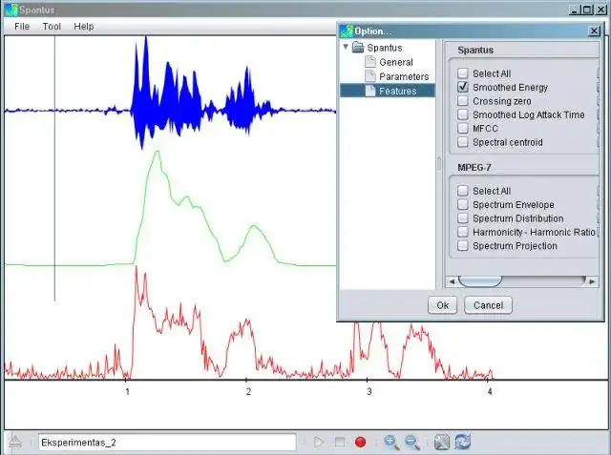The height and width of the screenshot is (455, 611).
Task: Collapse the Spantus tree node arrow
Action: pos(346,47)
